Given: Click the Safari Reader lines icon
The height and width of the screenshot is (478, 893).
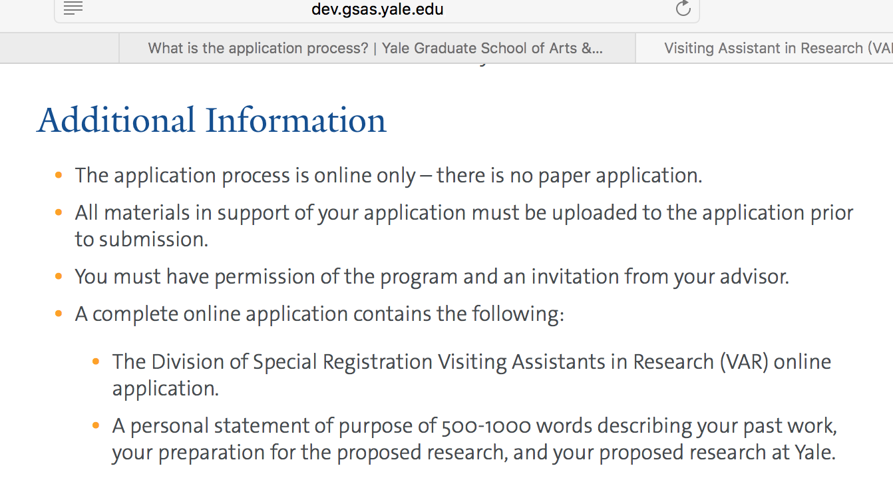Looking at the screenshot, I should coord(73,9).
